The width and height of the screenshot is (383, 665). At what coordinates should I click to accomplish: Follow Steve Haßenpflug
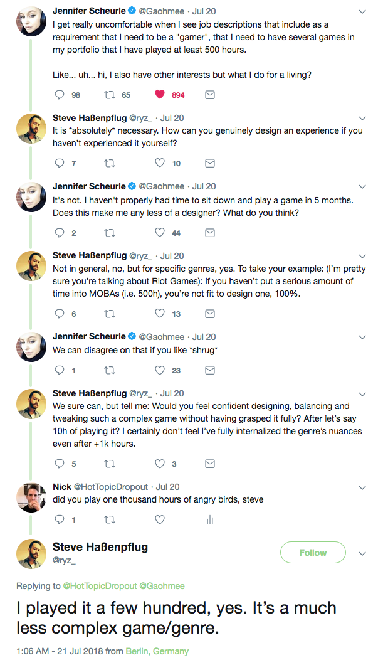(313, 553)
